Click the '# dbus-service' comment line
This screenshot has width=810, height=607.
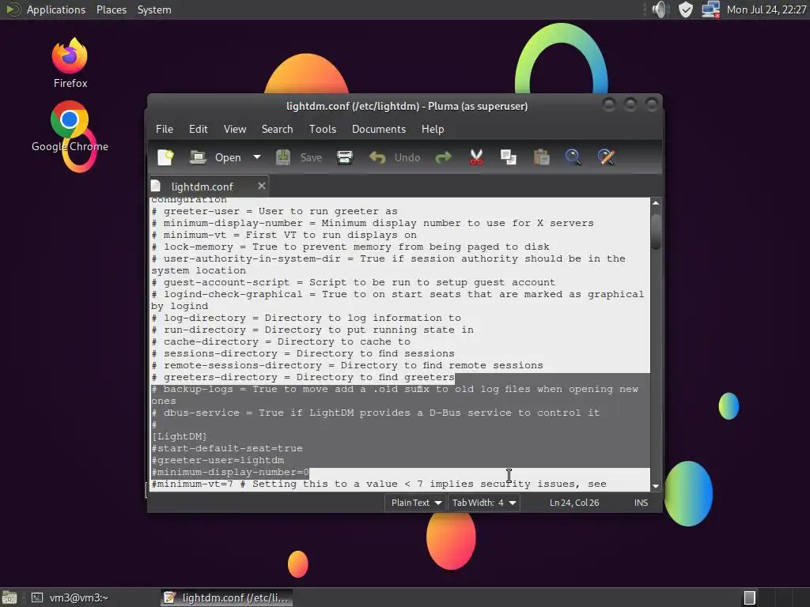pos(376,413)
